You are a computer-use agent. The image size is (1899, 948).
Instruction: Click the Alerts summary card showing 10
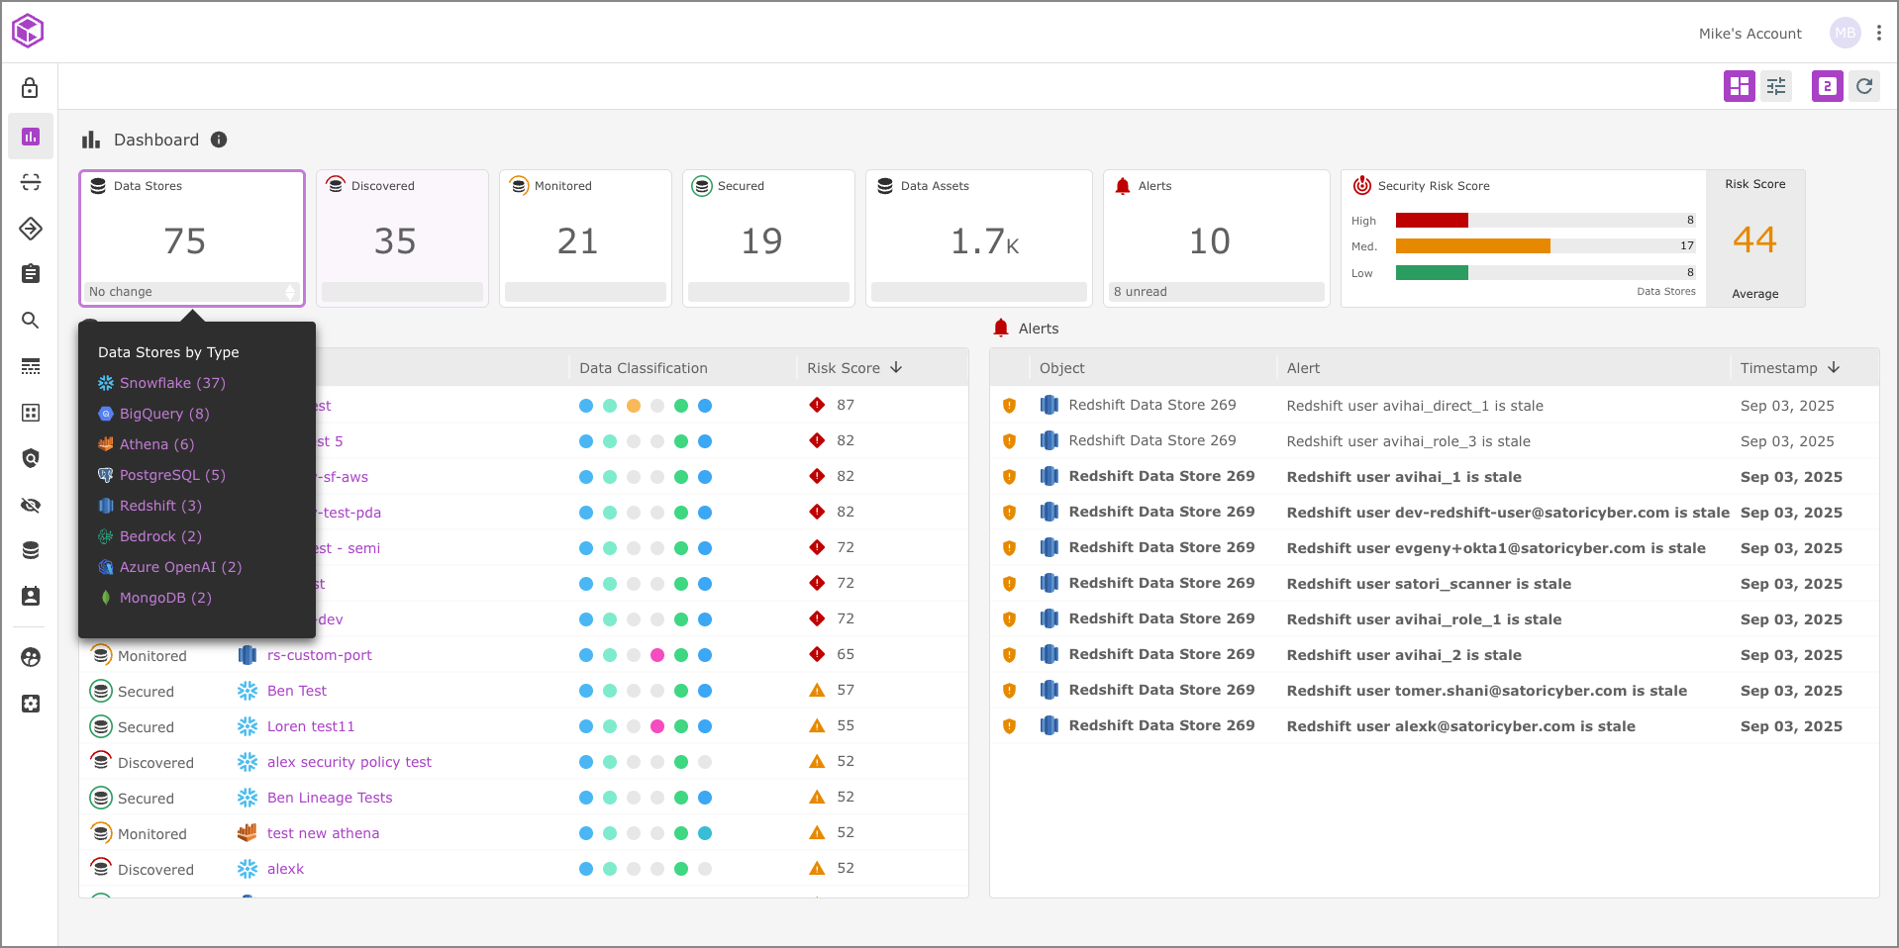point(1216,238)
